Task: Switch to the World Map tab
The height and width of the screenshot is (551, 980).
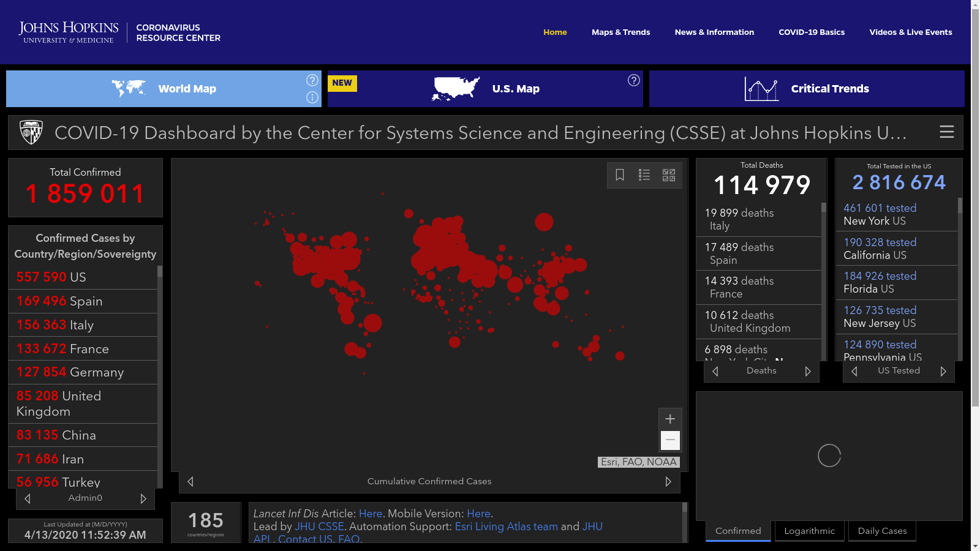Action: click(164, 89)
